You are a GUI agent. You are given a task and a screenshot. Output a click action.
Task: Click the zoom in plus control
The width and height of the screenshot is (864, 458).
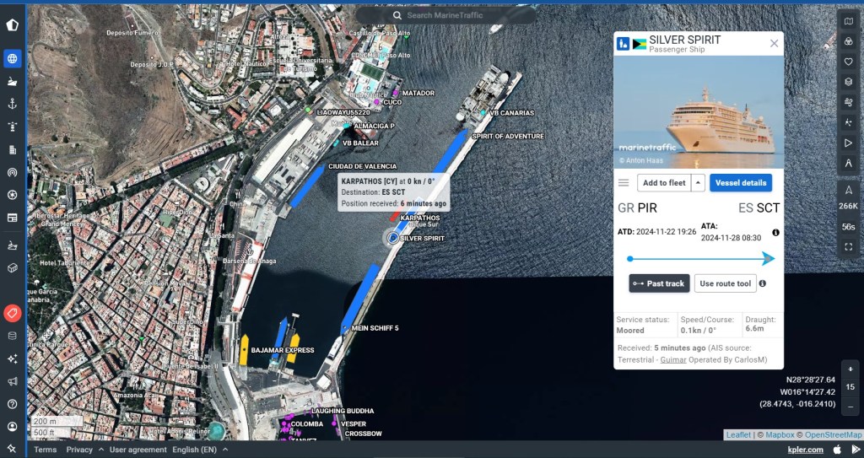(850, 369)
